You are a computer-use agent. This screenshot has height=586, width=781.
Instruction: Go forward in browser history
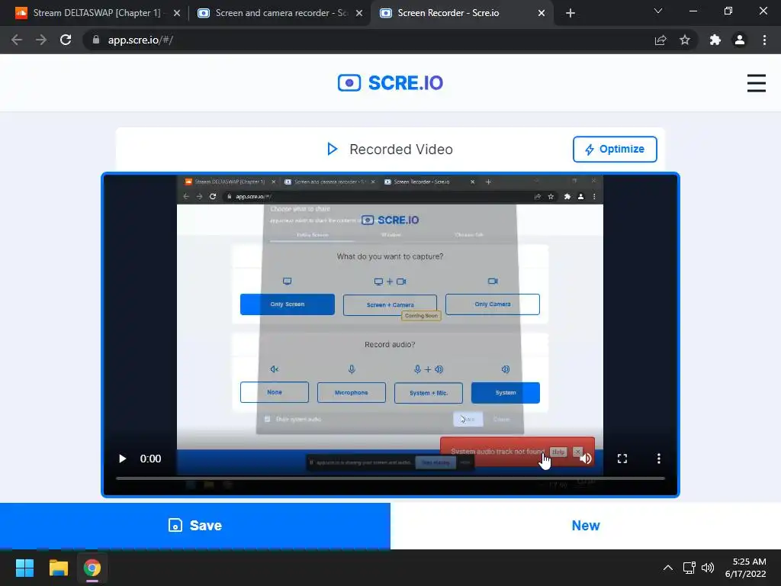41,40
